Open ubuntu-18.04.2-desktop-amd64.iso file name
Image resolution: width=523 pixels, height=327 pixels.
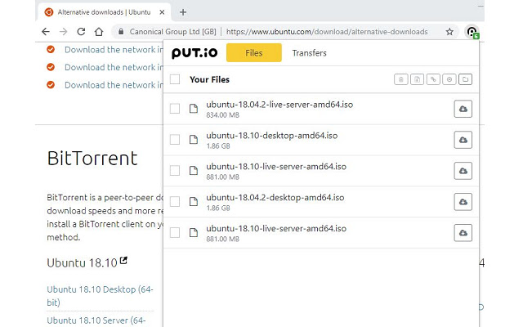275,198
